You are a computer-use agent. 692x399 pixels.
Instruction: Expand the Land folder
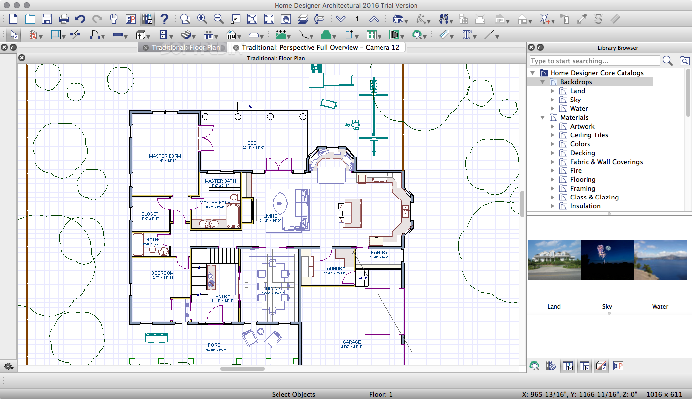click(552, 91)
